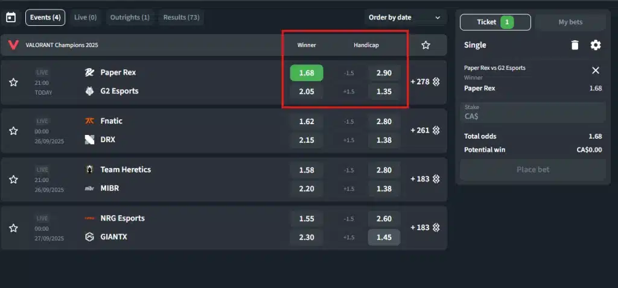This screenshot has height=288, width=618.
Task: Favorite the VALORANT Champions 2025 league star
Action: click(425, 45)
